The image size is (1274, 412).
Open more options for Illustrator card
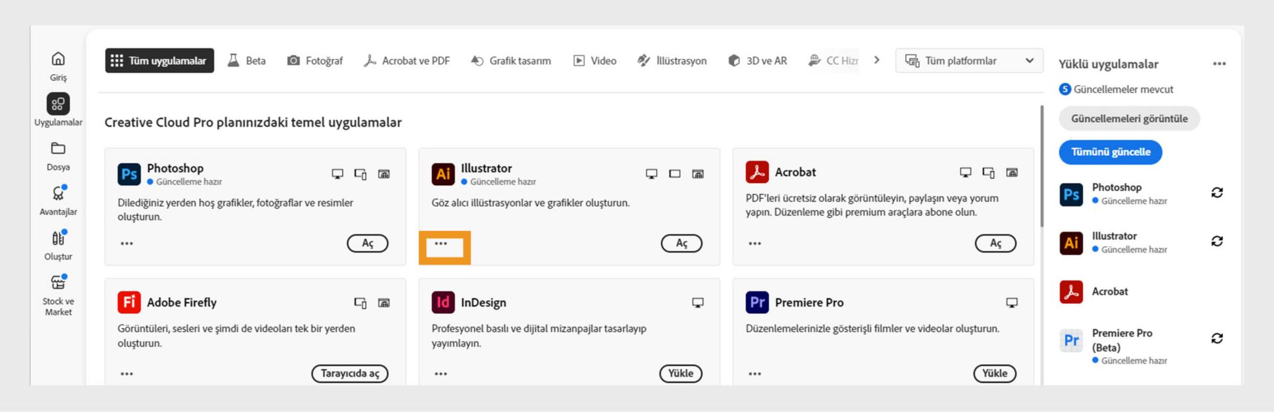(441, 243)
